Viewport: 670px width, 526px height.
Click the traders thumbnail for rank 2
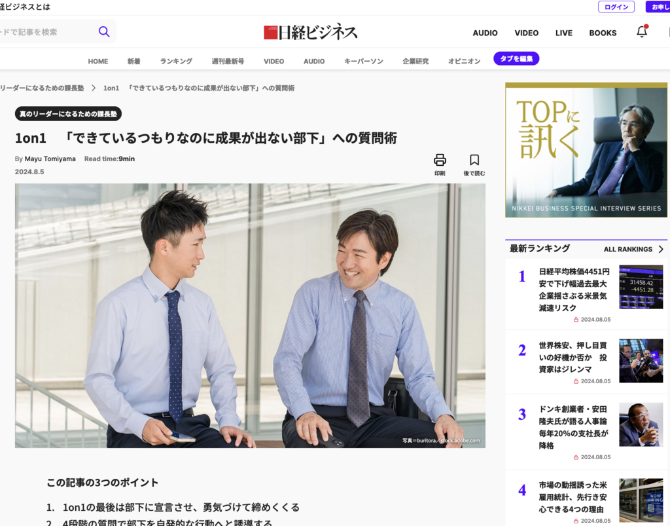(x=641, y=360)
